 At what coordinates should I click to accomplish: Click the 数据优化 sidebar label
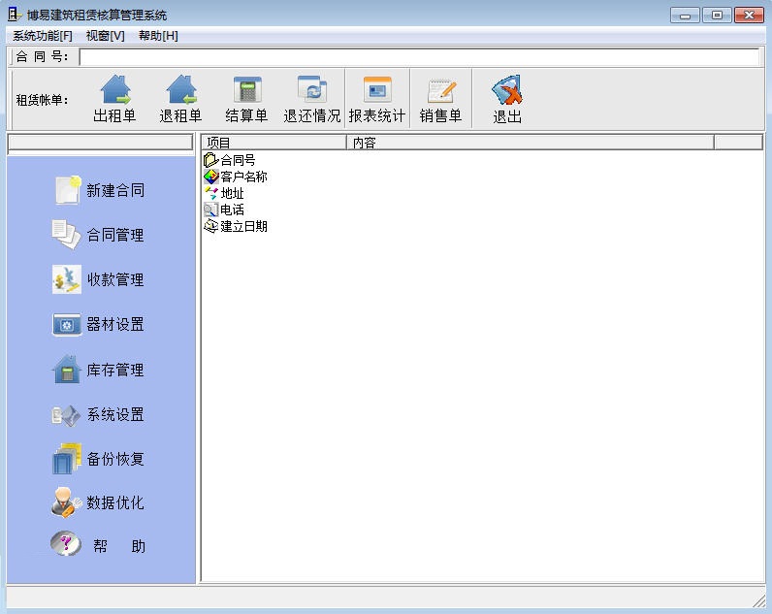(x=115, y=502)
